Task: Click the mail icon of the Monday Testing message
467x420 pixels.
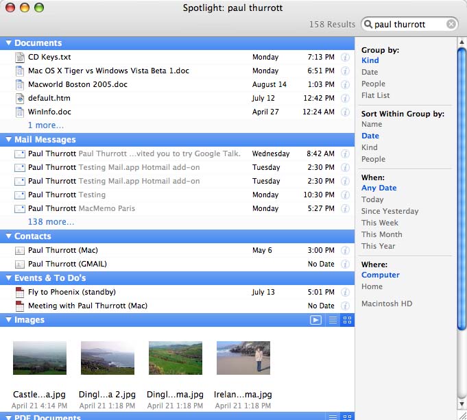Action: point(20,195)
